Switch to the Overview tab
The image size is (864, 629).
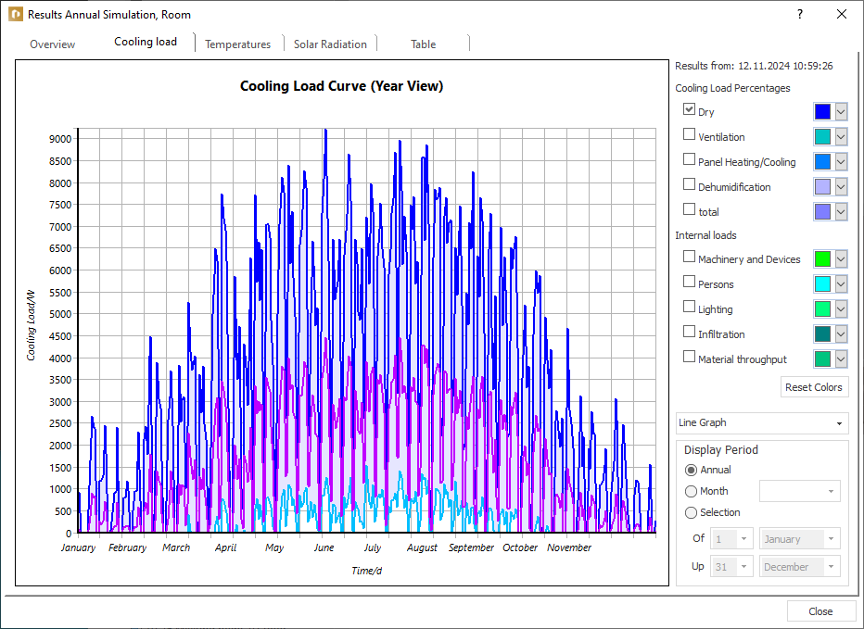(52, 44)
